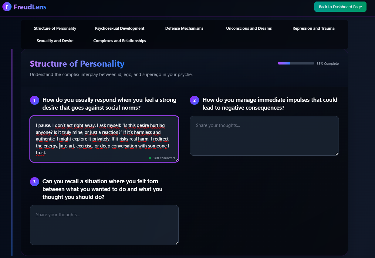Click Back to Dashboard Page button

340,7
